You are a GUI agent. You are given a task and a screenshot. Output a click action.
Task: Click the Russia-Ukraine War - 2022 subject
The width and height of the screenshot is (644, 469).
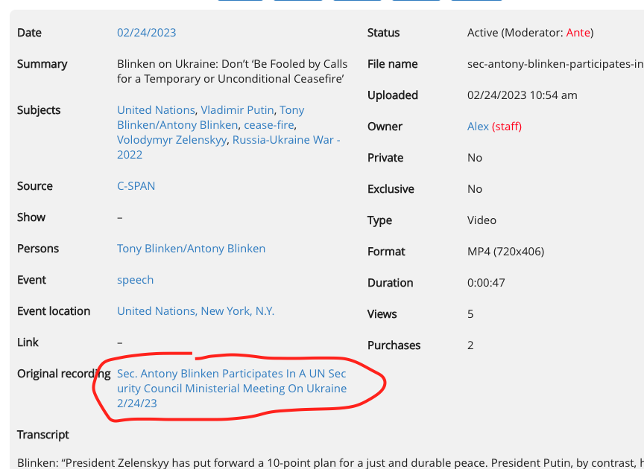coord(285,140)
